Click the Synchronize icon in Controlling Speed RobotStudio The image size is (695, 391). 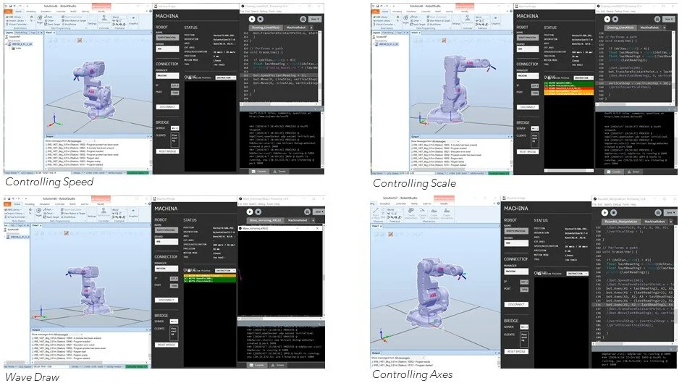(x=105, y=20)
